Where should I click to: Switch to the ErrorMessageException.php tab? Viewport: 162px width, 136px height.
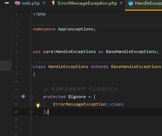point(87,3)
